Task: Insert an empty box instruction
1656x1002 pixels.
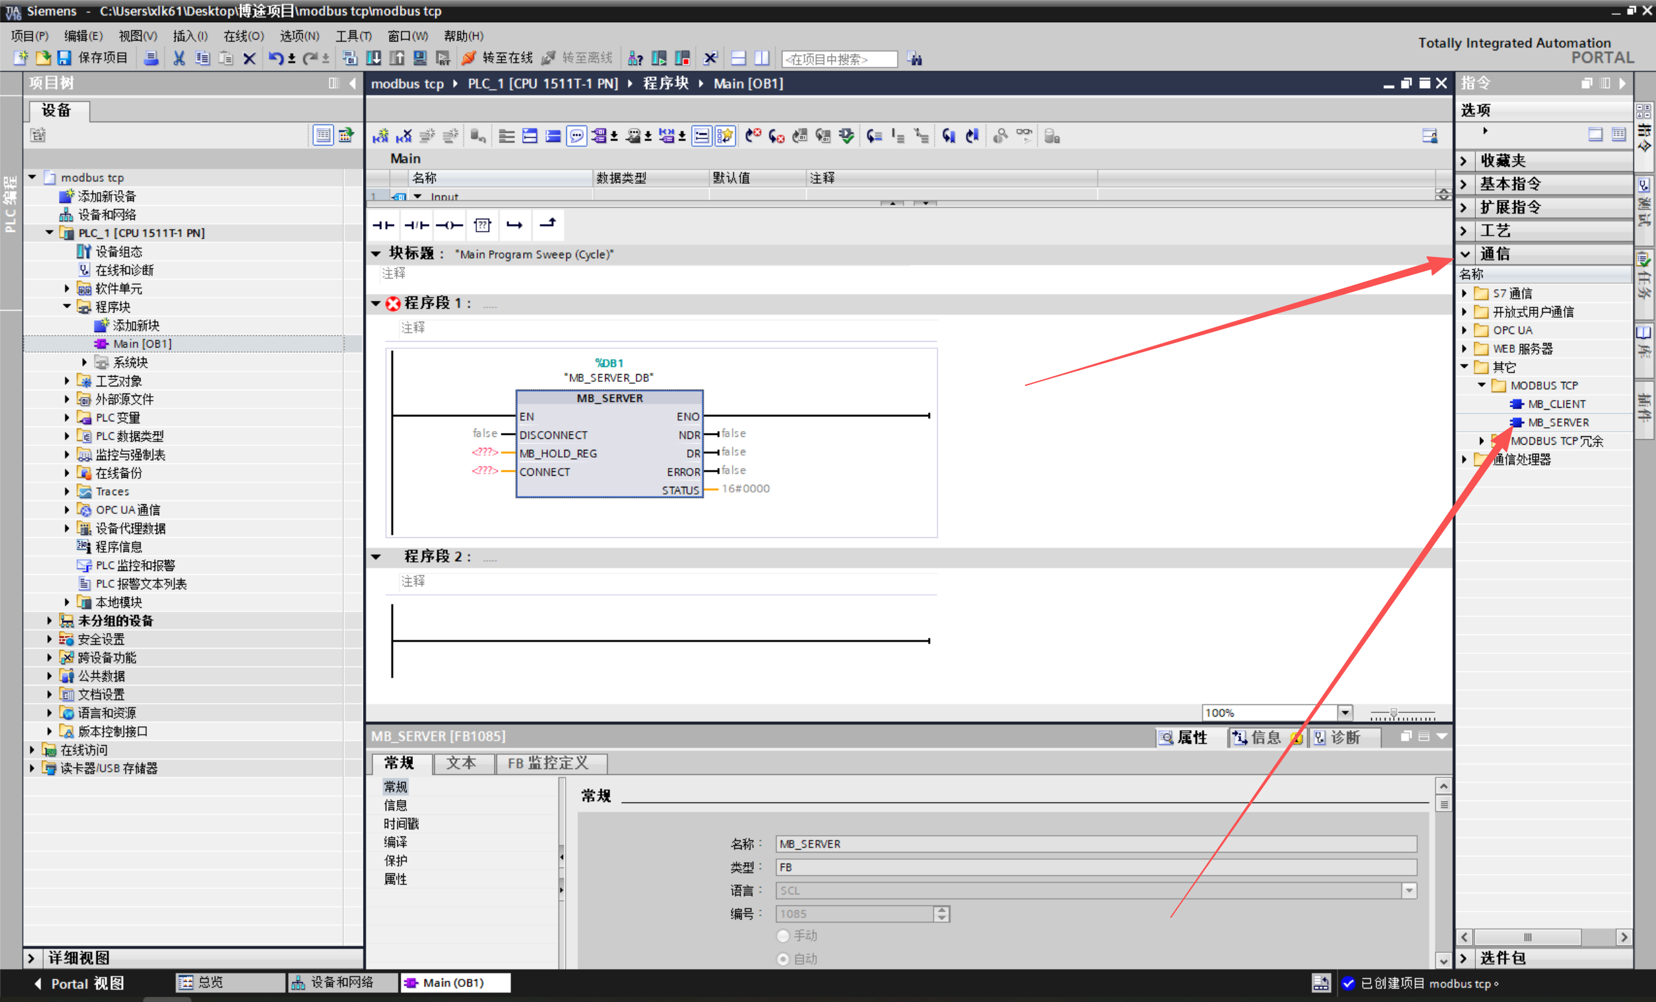Action: point(482,225)
